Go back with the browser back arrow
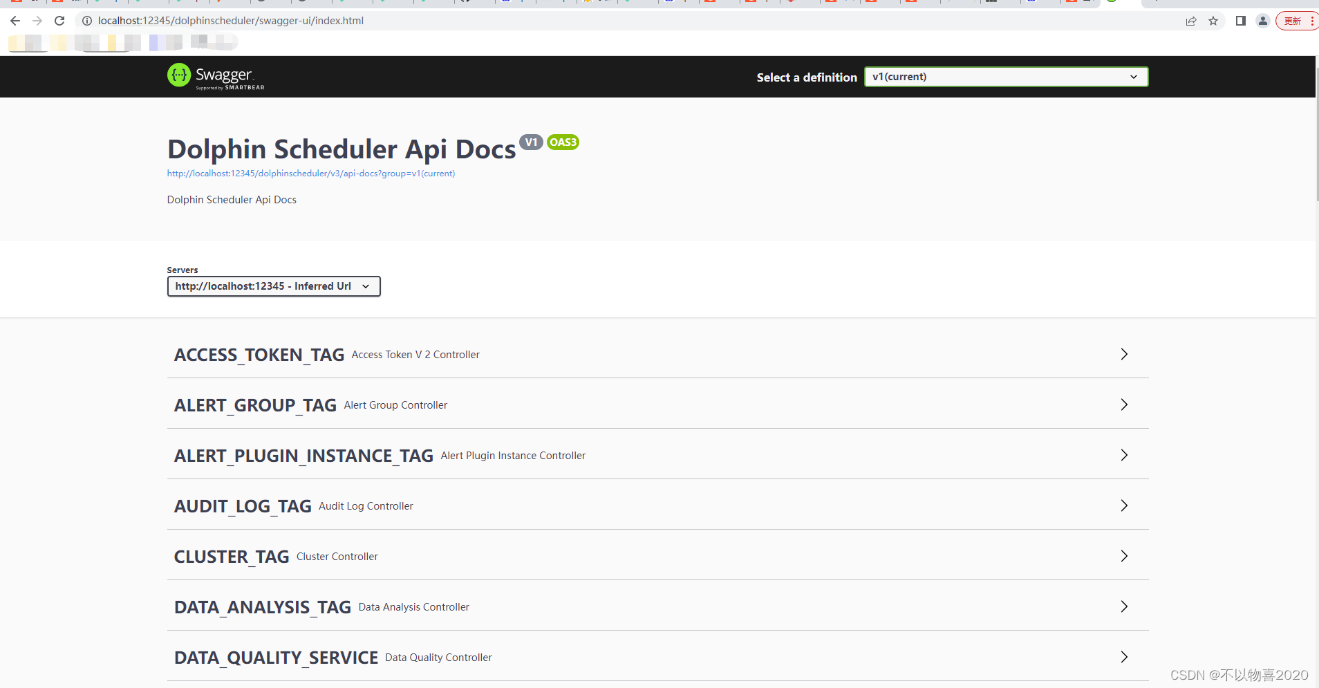The width and height of the screenshot is (1319, 688). click(15, 21)
